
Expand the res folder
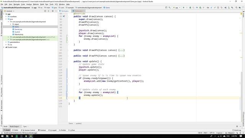[6, 44]
